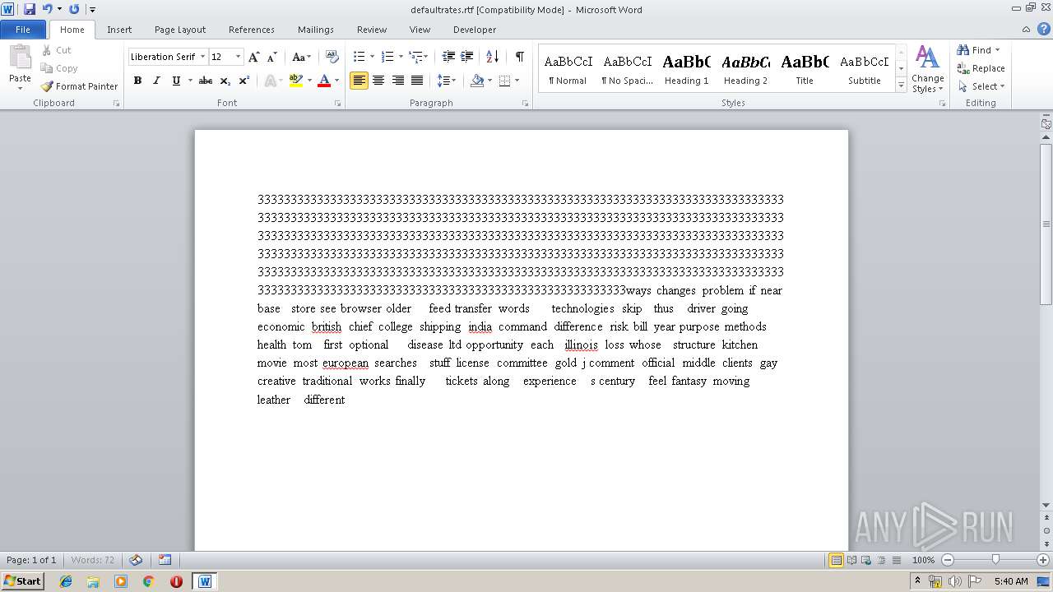Image resolution: width=1053 pixels, height=592 pixels.
Task: Select Align Text Left
Action: pyautogui.click(x=359, y=81)
